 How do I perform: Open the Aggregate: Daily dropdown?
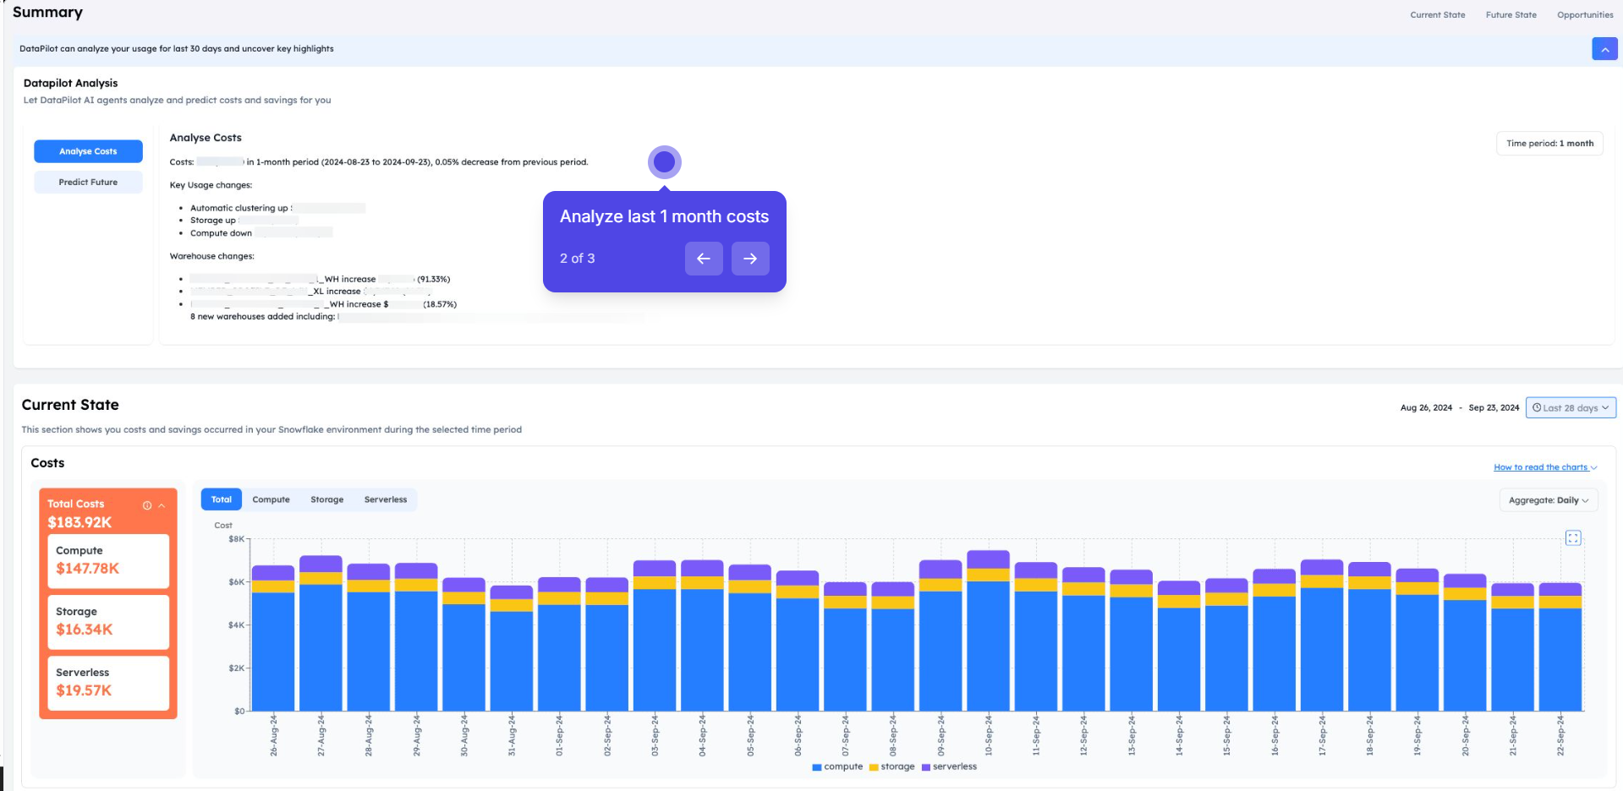[1549, 500]
